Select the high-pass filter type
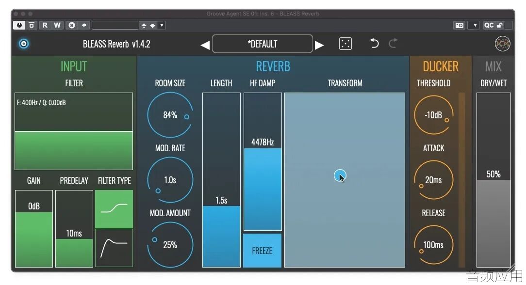This screenshot has width=526, height=285. 114,248
